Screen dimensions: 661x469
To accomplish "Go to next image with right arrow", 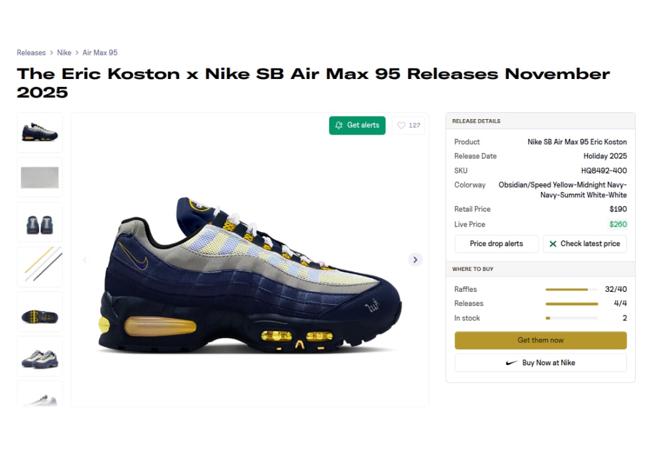I will coord(415,260).
